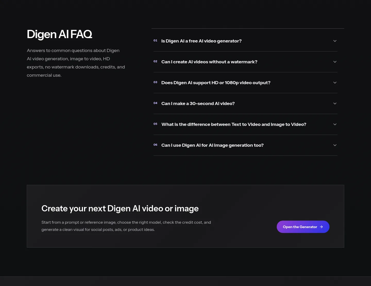
Task: Expand chevron for AI image generation question
Action: click(x=335, y=145)
